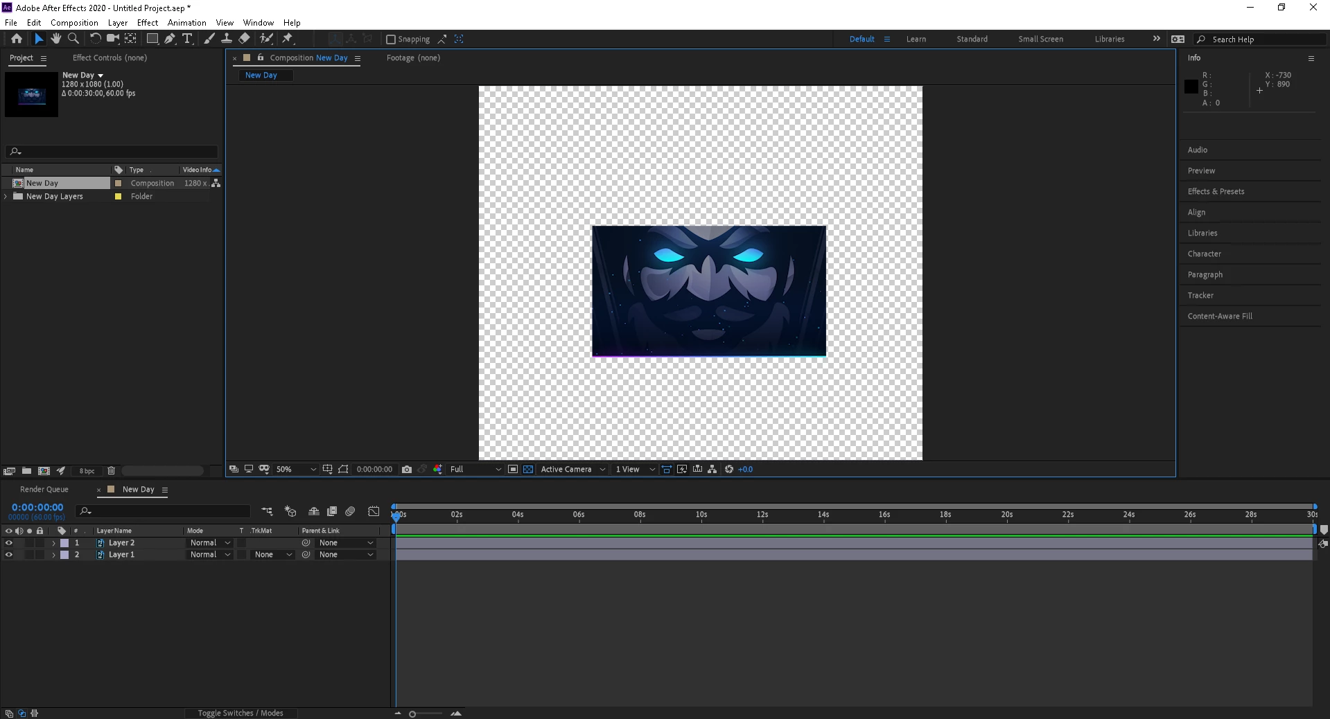Toggle hide shy layers in timeline
The image size is (1330, 719).
[x=314, y=511]
